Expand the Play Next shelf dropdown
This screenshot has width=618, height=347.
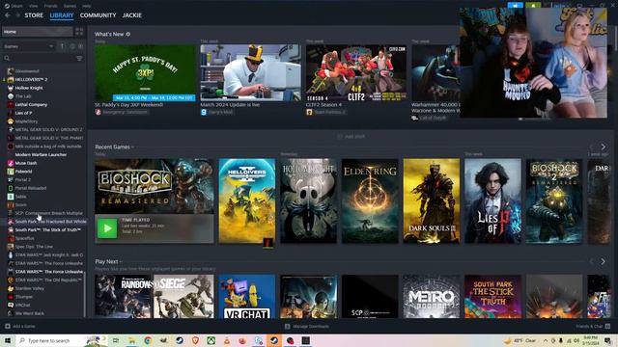click(121, 261)
